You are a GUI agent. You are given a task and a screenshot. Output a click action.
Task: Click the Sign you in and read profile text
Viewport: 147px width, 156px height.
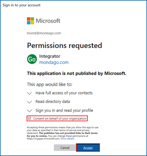64,110
